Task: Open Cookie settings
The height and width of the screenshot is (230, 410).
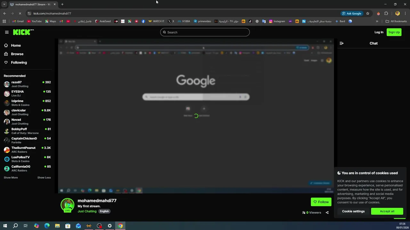Action: 353,211
